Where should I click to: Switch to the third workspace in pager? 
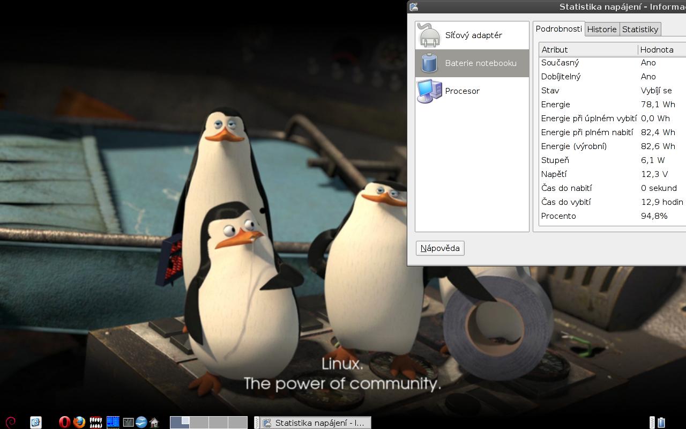click(x=218, y=423)
